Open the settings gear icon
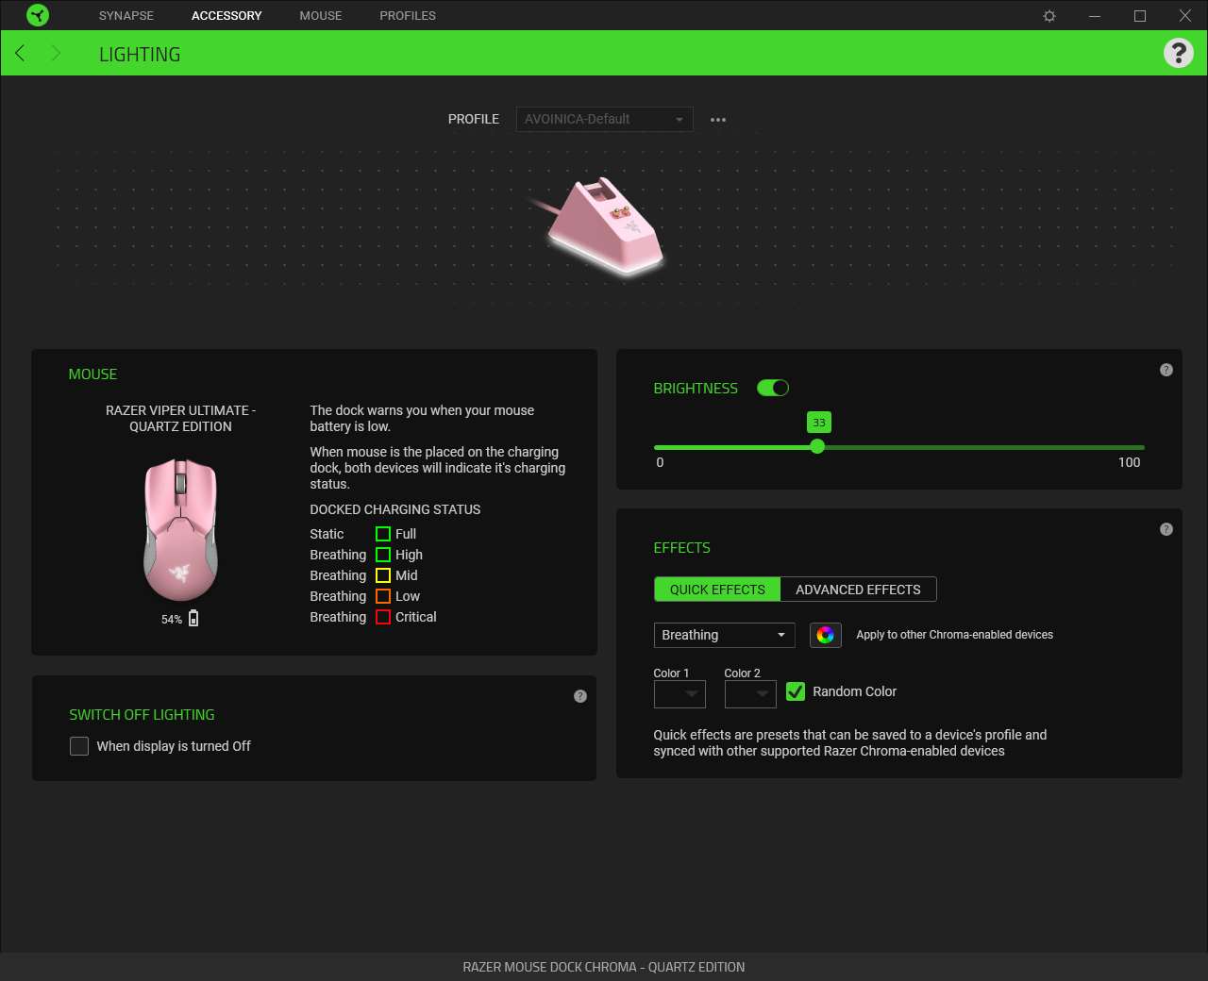This screenshot has width=1208, height=981. [x=1049, y=16]
